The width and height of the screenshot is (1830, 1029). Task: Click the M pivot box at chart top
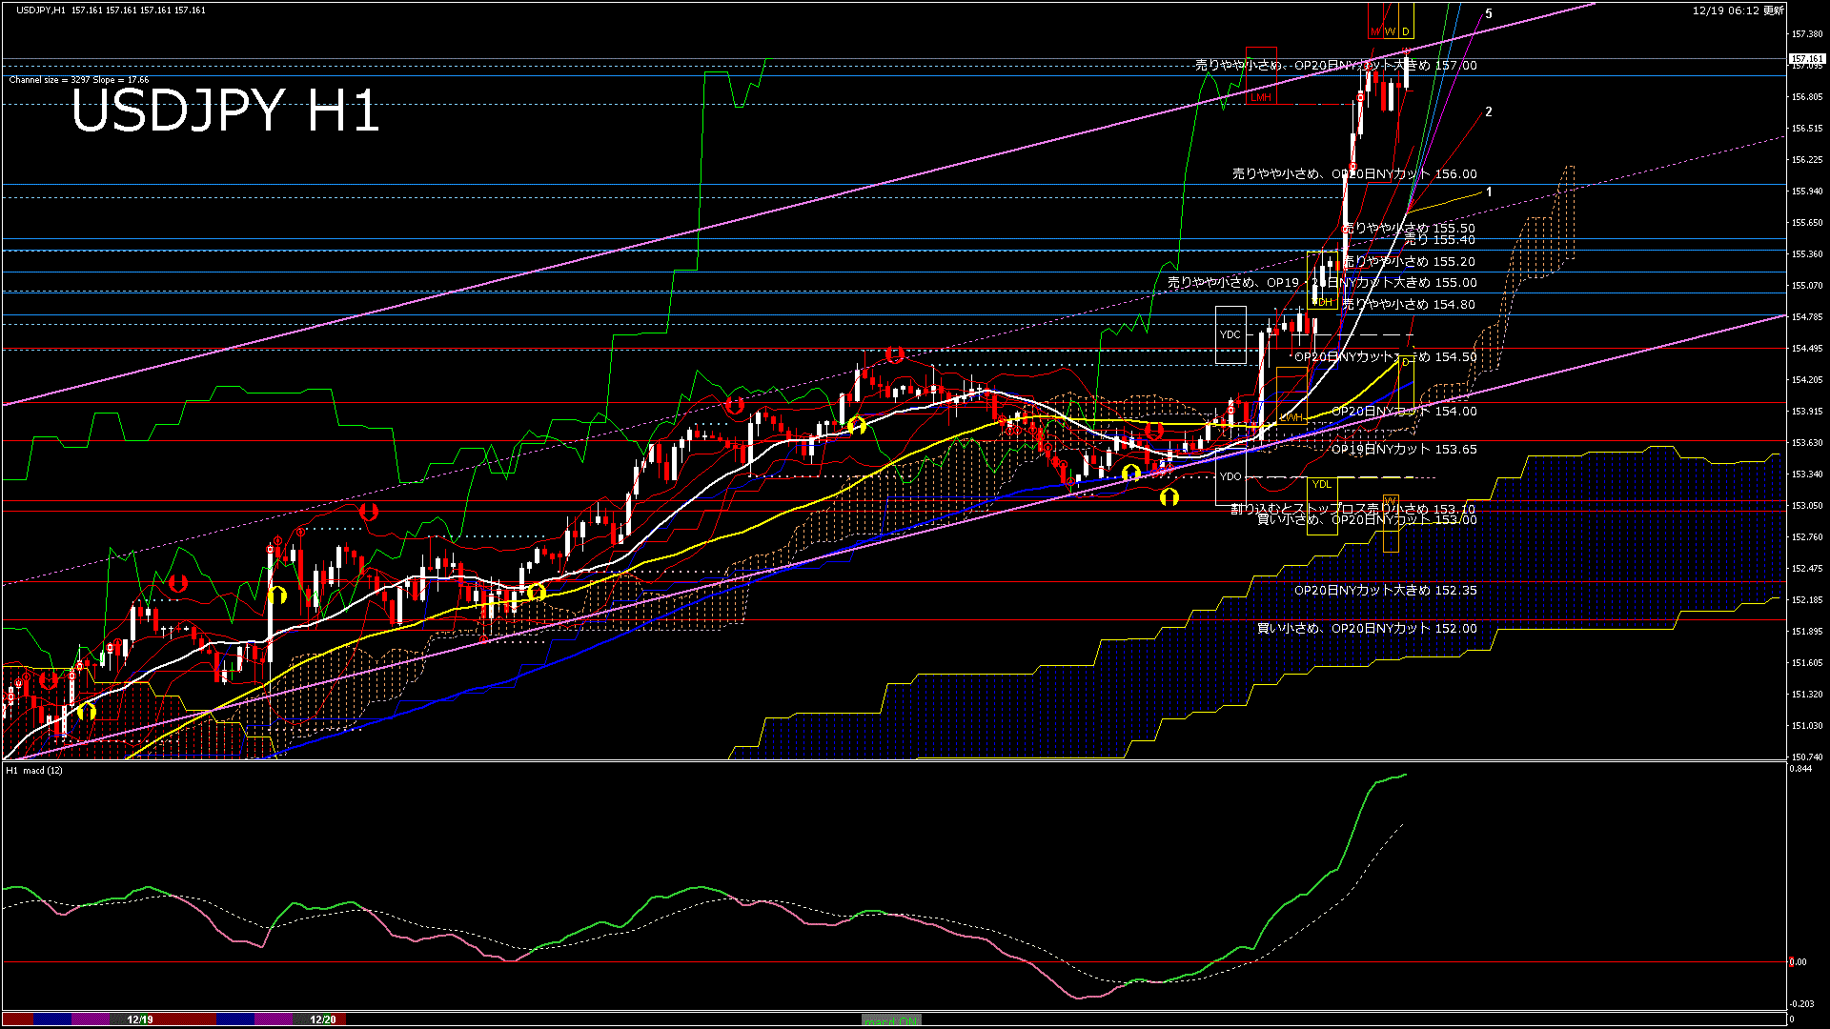point(1375,20)
